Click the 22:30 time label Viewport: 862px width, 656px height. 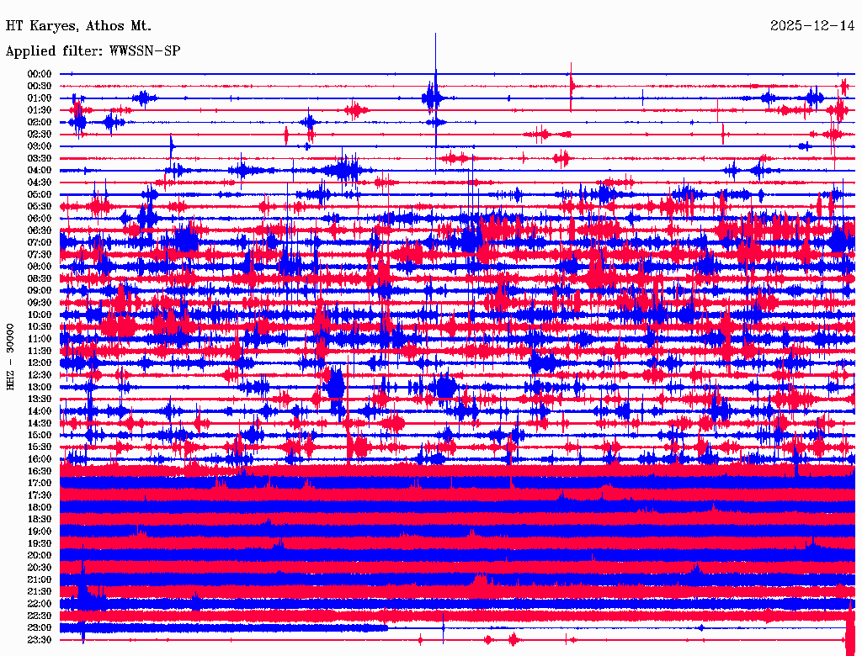[40, 616]
